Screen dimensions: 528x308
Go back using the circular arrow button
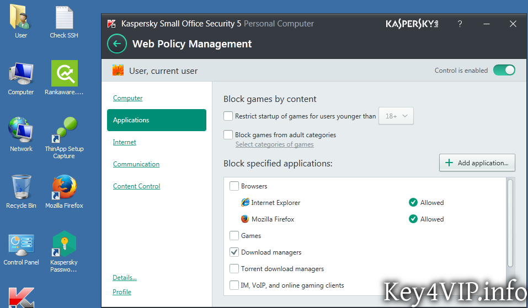point(117,44)
